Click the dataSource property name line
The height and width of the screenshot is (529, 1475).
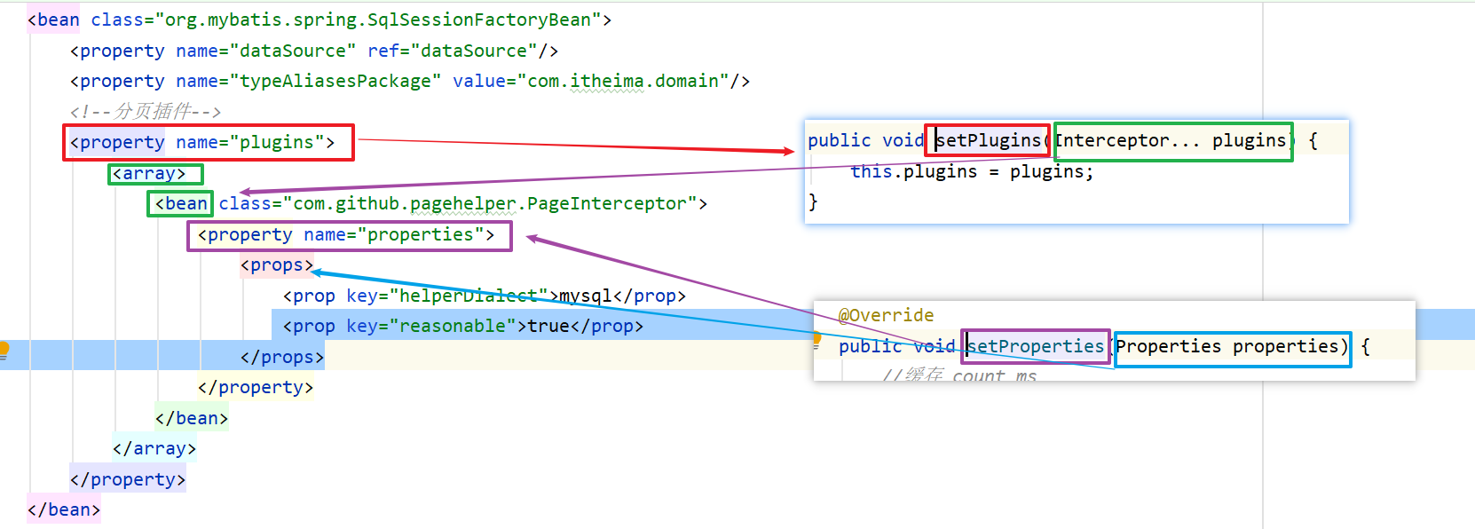tap(314, 51)
